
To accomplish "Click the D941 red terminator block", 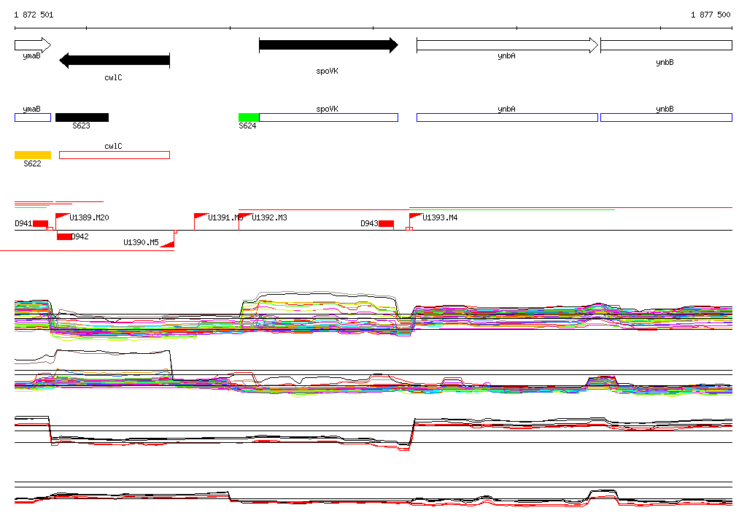I will [x=41, y=223].
